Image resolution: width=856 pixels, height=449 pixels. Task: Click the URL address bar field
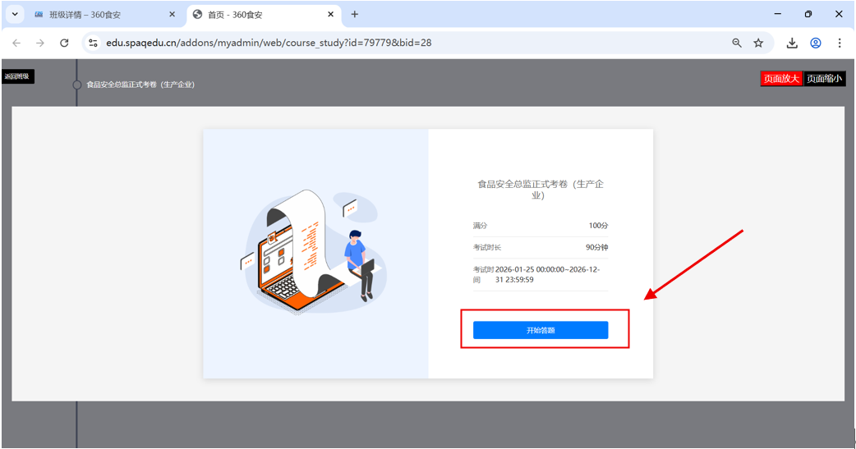411,43
